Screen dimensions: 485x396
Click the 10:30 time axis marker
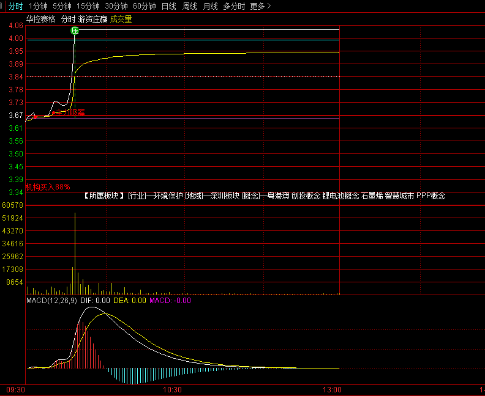[172, 389]
